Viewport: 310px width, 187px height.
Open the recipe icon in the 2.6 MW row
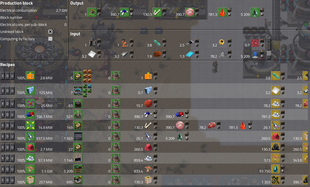pyautogui.click(x=30, y=76)
